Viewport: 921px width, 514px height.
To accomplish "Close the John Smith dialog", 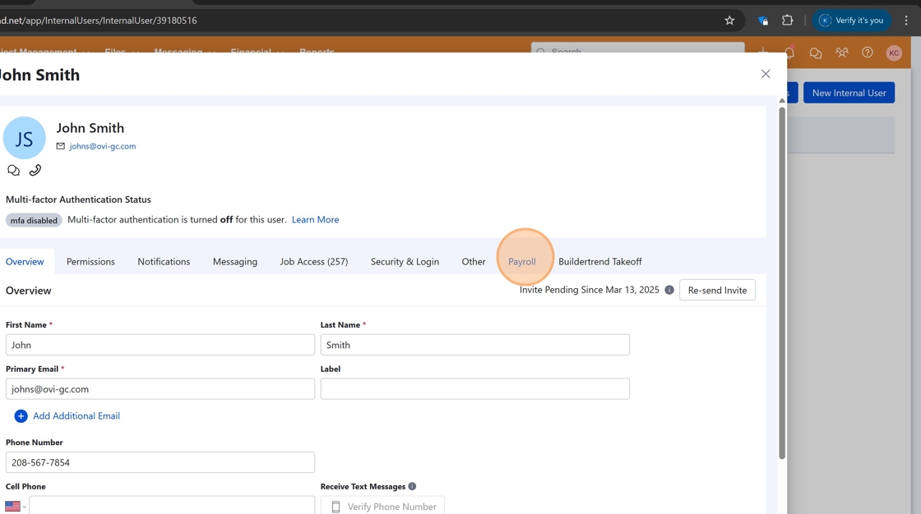I will click(x=766, y=74).
